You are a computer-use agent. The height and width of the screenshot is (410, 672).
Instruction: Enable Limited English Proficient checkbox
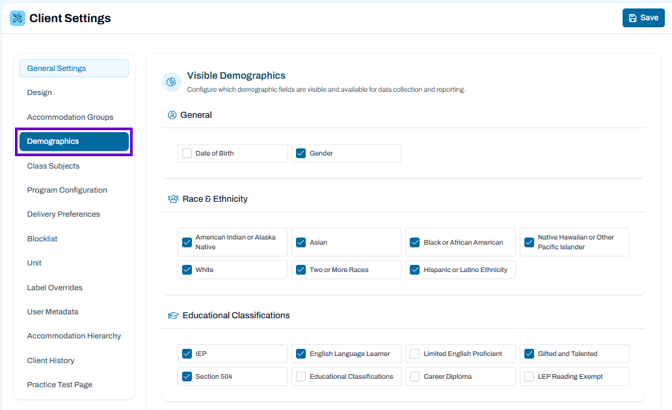click(415, 354)
